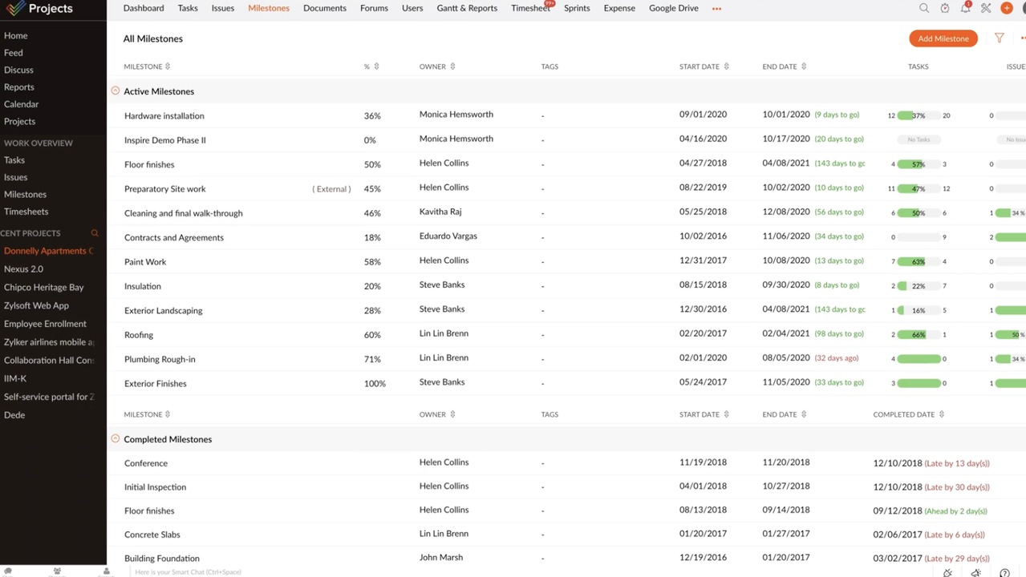Click the help question mark icon
Viewport: 1026px width, 577px height.
coord(1004,572)
